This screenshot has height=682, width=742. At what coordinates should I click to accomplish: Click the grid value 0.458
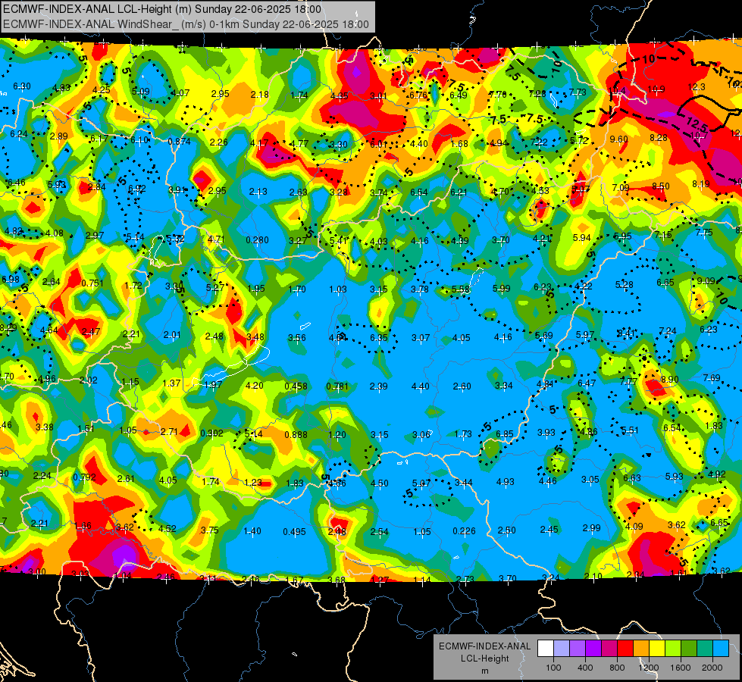pos(296,386)
